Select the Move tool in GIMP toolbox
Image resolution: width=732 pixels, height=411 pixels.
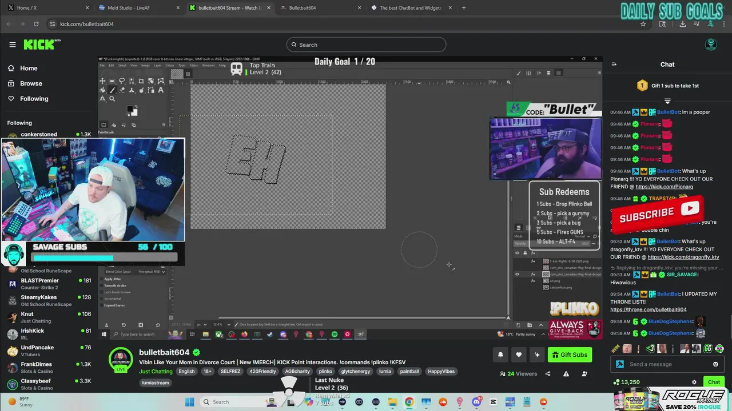[102, 81]
